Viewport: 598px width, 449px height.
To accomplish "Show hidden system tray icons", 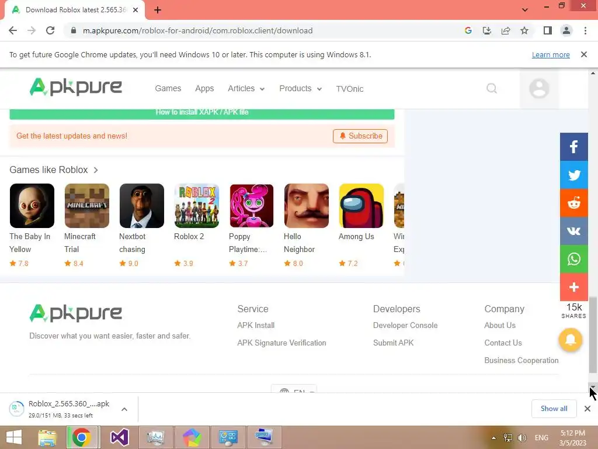I will click(493, 438).
